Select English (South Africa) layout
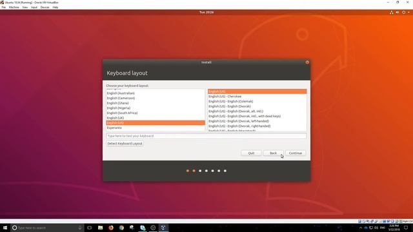 (156, 113)
